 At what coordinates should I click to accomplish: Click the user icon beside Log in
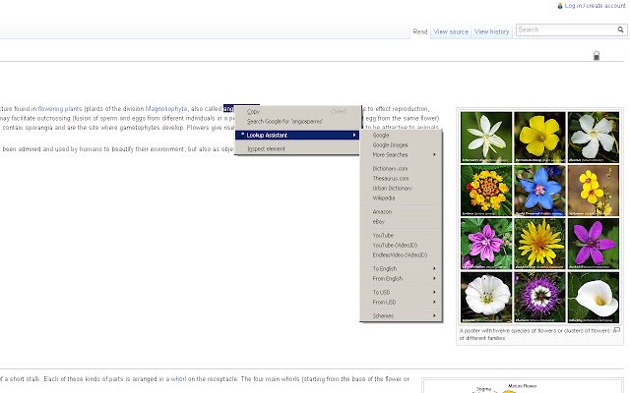(560, 6)
